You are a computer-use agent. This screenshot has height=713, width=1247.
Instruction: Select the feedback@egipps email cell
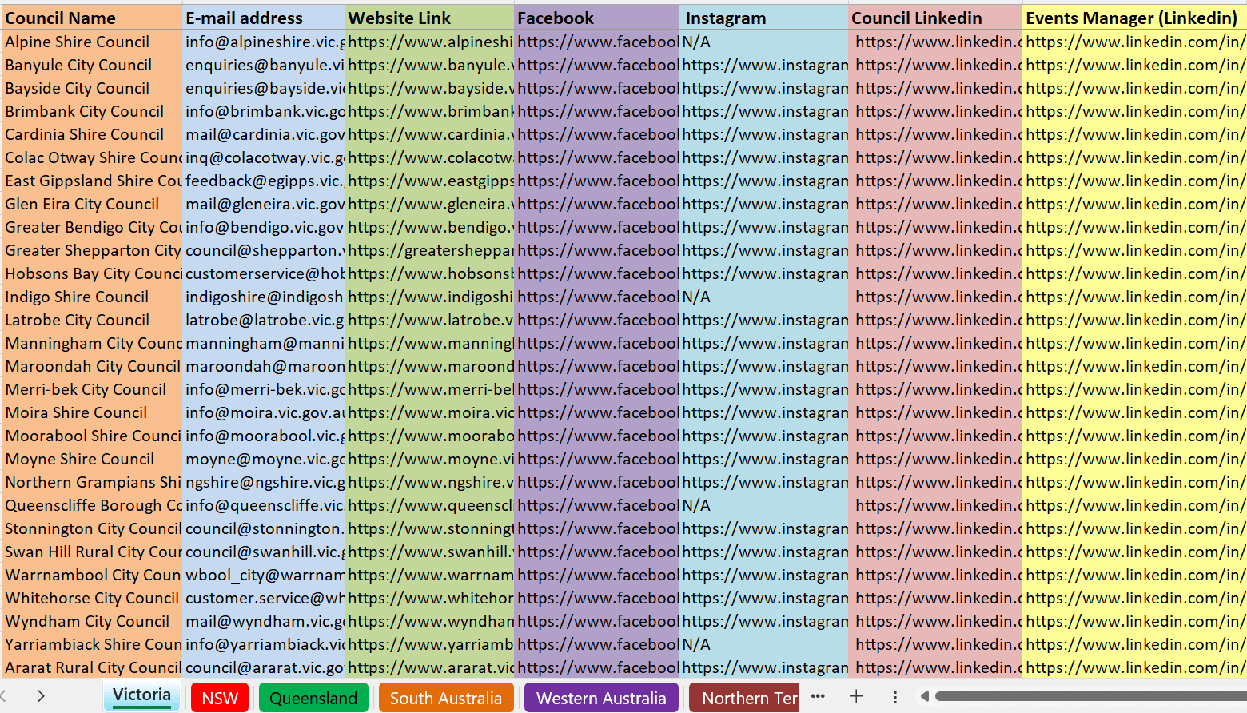coord(264,181)
